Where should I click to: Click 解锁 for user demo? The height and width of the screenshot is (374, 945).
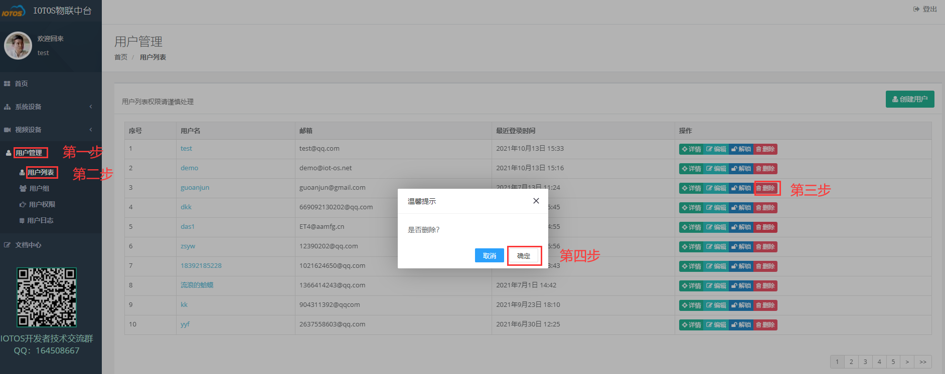pyautogui.click(x=741, y=169)
